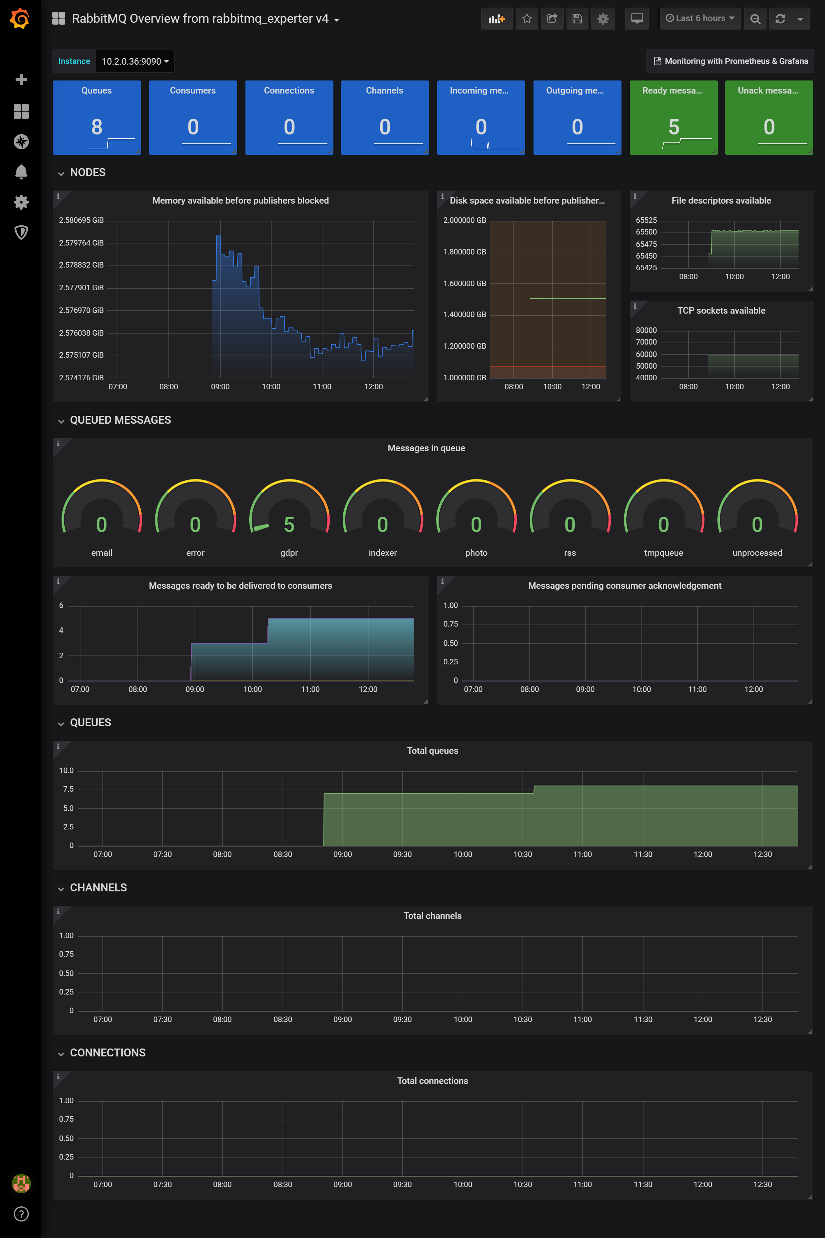The width and height of the screenshot is (825, 1238).
Task: Cycle view mode with monitor icon
Action: point(637,19)
